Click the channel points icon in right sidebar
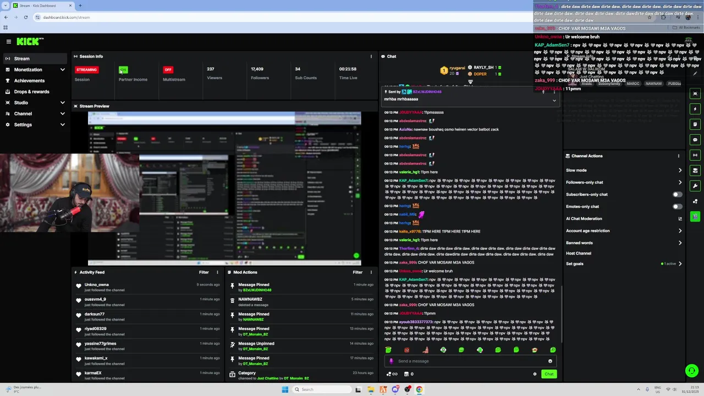704x396 pixels. pyautogui.click(x=695, y=201)
